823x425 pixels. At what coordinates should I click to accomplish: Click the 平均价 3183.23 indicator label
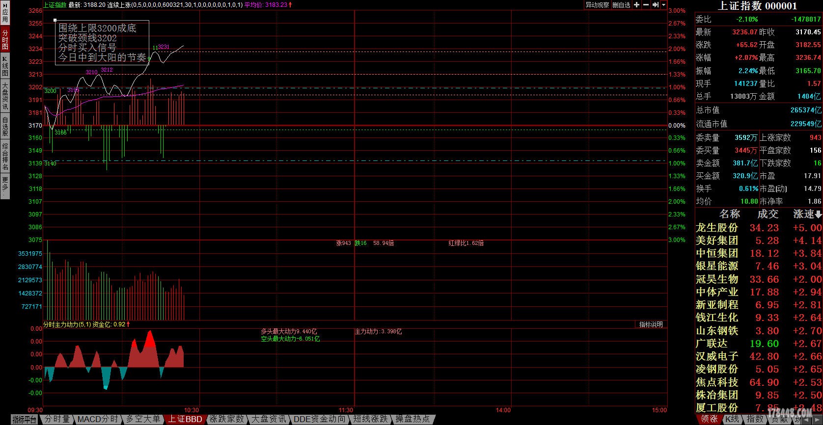point(268,5)
